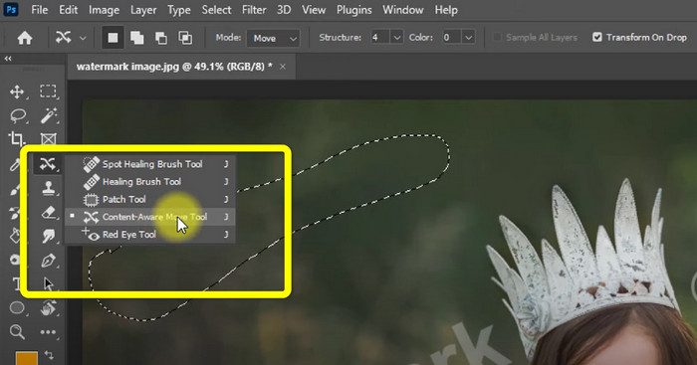697x365 pixels.
Task: Select the Brush tool
Action: (15, 189)
